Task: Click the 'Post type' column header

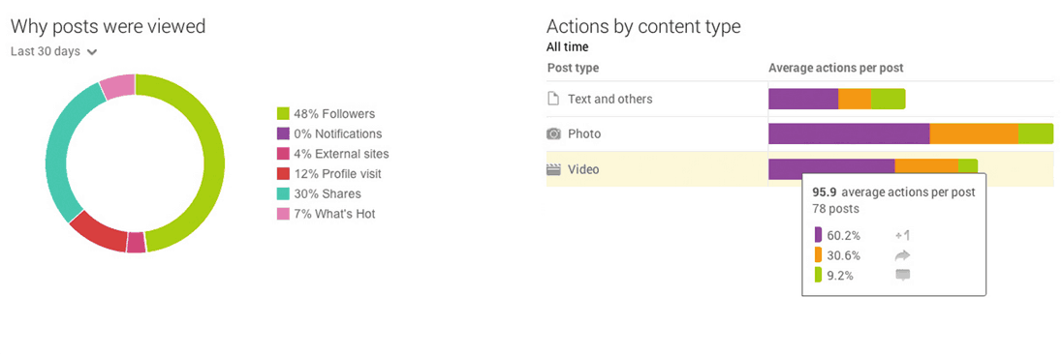Action: [573, 69]
